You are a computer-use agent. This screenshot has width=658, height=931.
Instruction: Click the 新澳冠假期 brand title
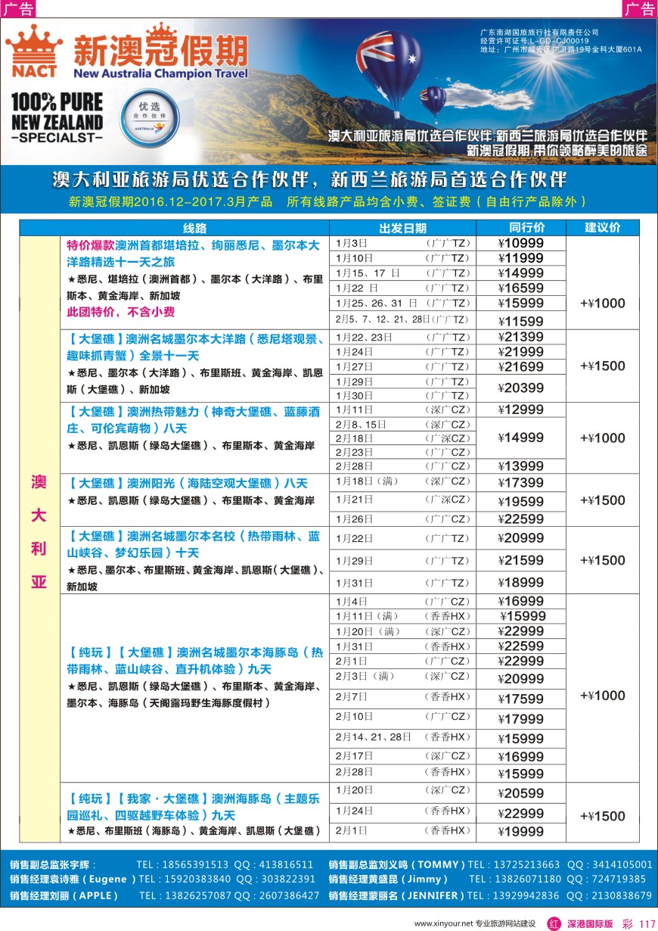click(160, 51)
